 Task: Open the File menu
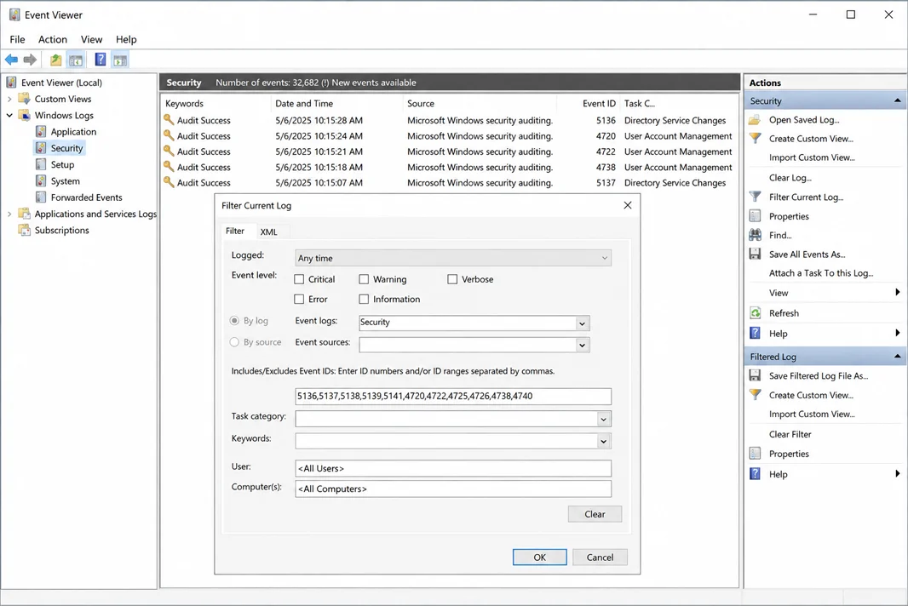tap(17, 39)
